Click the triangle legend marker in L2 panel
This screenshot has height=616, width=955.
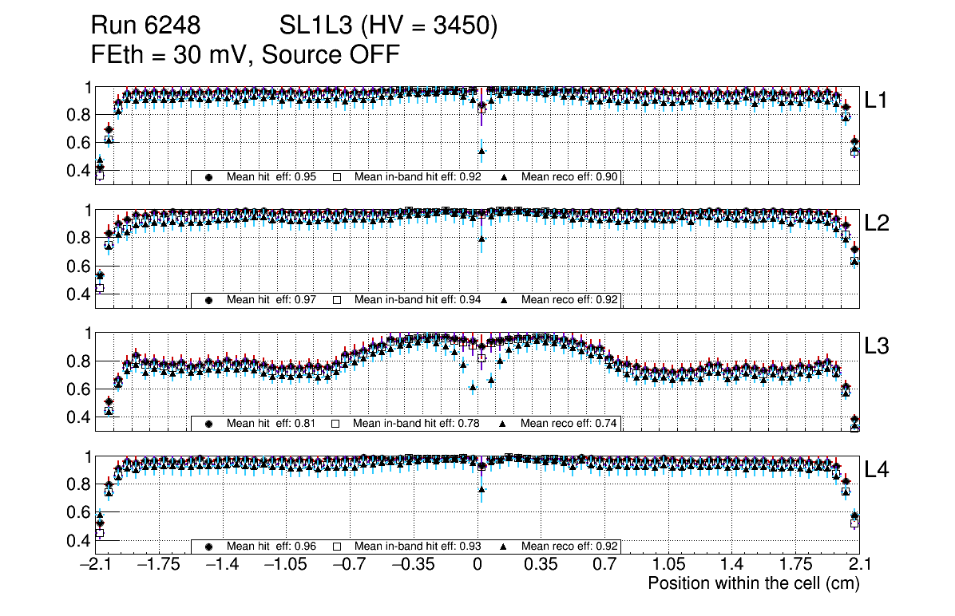tap(505, 300)
